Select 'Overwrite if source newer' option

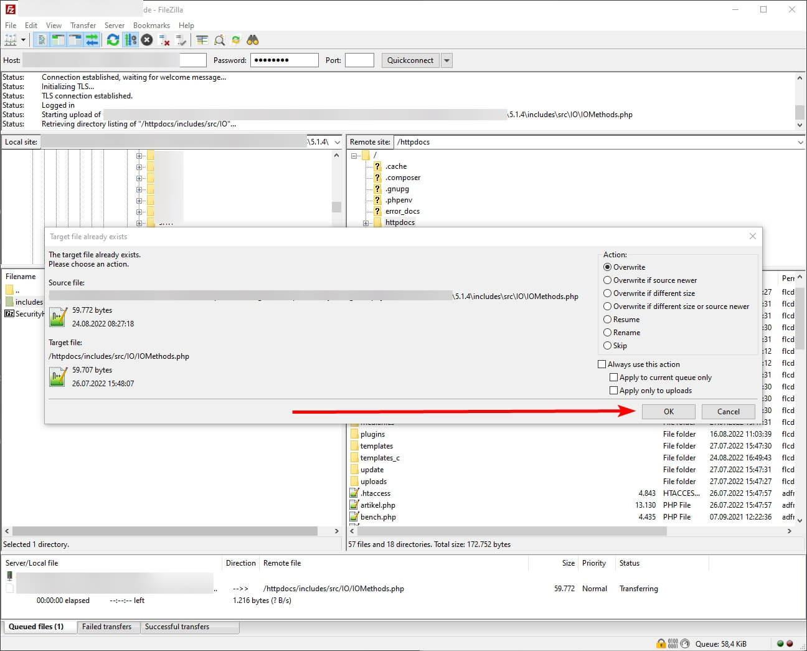(x=608, y=280)
